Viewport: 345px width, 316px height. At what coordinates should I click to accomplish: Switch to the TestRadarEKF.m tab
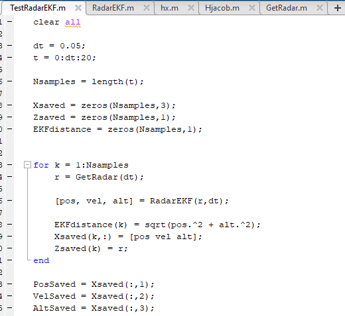coord(38,8)
